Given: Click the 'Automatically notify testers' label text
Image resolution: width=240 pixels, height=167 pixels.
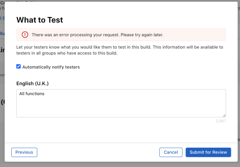Looking at the screenshot, I should point(51,67).
